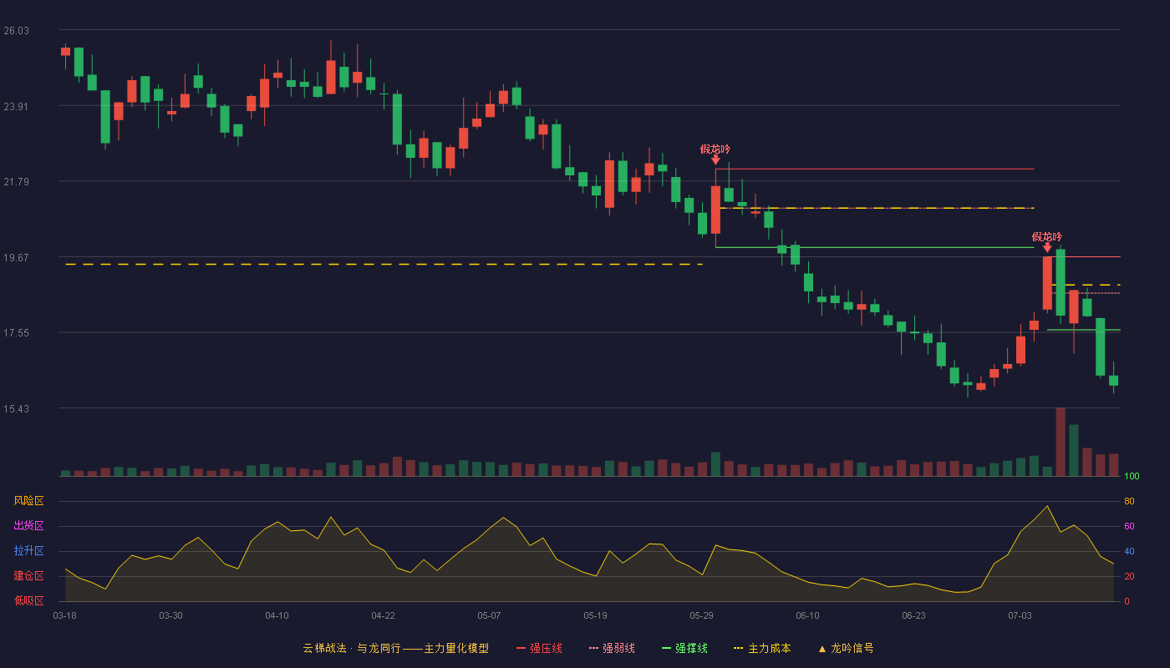Viewport: 1170px width, 668px height.
Task: Click the 假龙吟 marker above the 05-29 candle
Action: click(715, 149)
